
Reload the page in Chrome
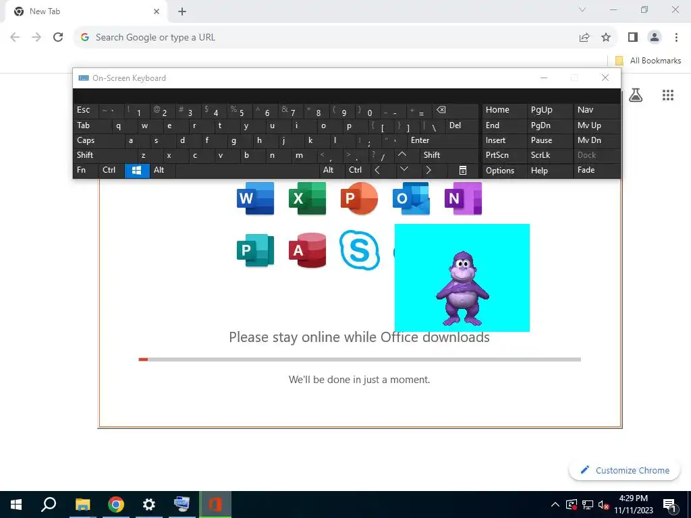point(58,38)
